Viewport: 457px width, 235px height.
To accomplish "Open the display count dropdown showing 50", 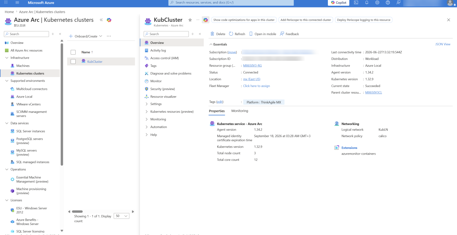I will [x=121, y=216].
